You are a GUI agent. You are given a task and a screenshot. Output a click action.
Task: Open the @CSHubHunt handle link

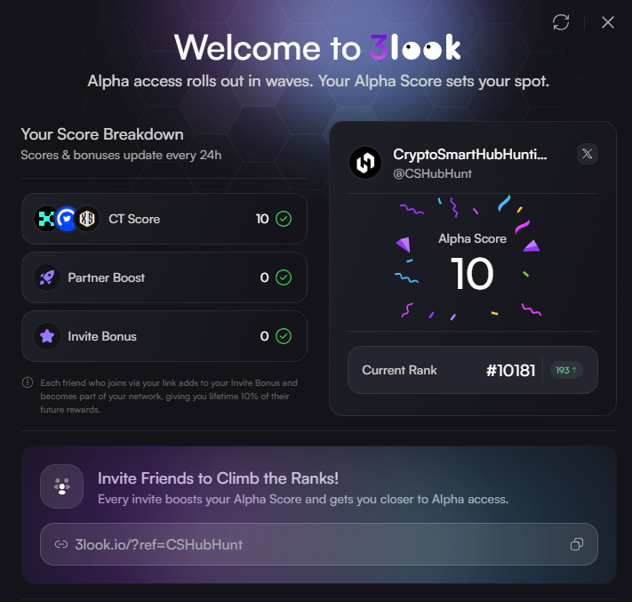(432, 173)
